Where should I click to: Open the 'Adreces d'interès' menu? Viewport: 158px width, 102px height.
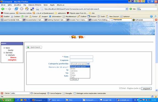pyautogui.click(x=35, y=5)
